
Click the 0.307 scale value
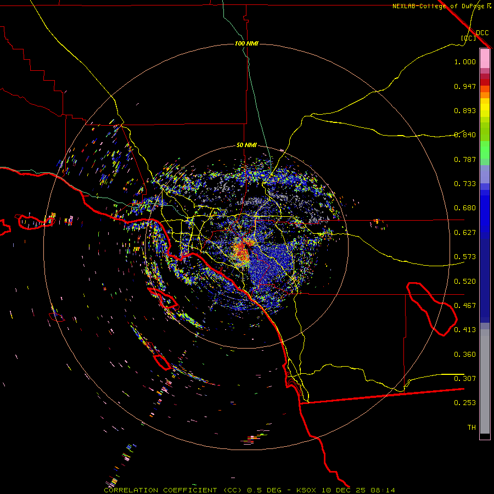click(465, 379)
